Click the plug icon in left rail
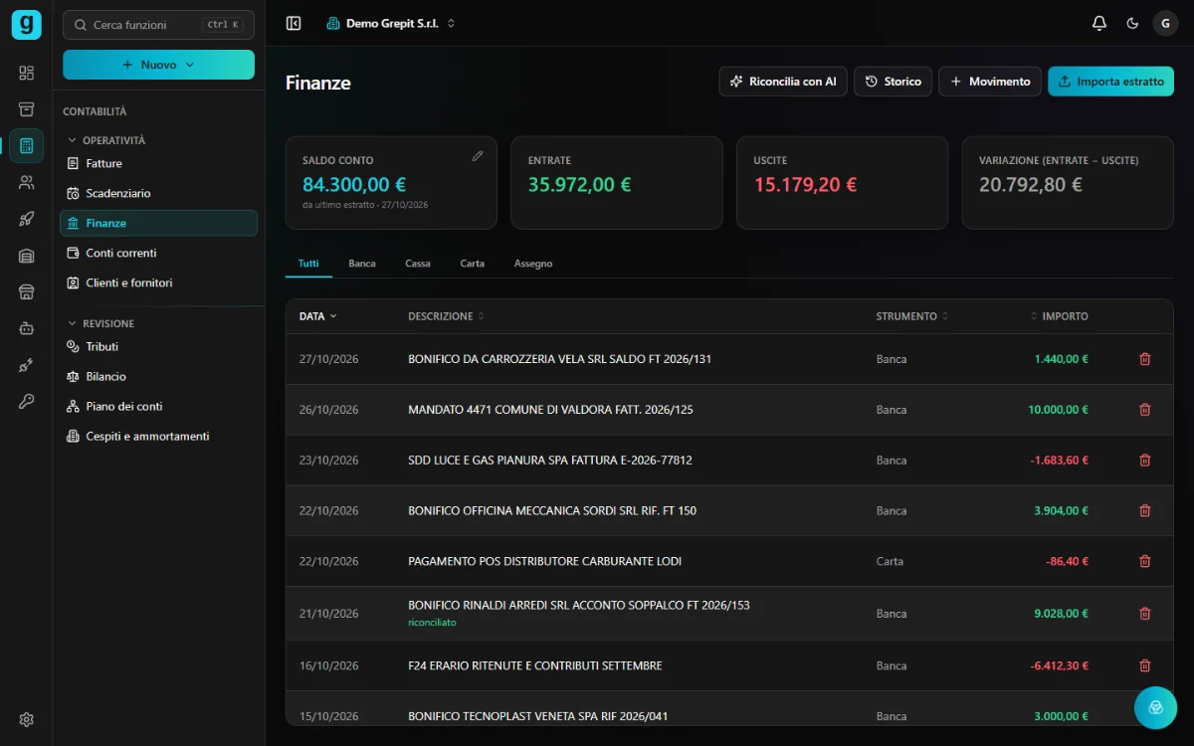The height and width of the screenshot is (746, 1194). click(x=26, y=365)
